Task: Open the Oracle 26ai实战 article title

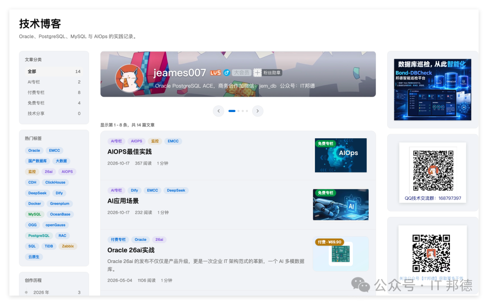Action: pyautogui.click(x=131, y=250)
